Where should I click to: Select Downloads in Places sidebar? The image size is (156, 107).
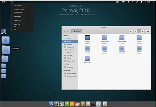pyautogui.click(x=70, y=50)
